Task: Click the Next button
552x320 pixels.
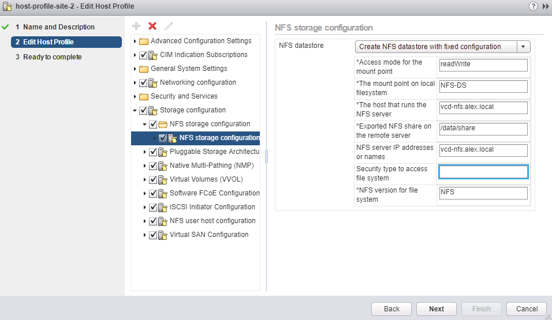Action: point(437,308)
